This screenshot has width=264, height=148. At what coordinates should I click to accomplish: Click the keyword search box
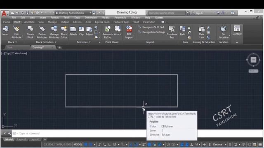pyautogui.click(x=167, y=13)
